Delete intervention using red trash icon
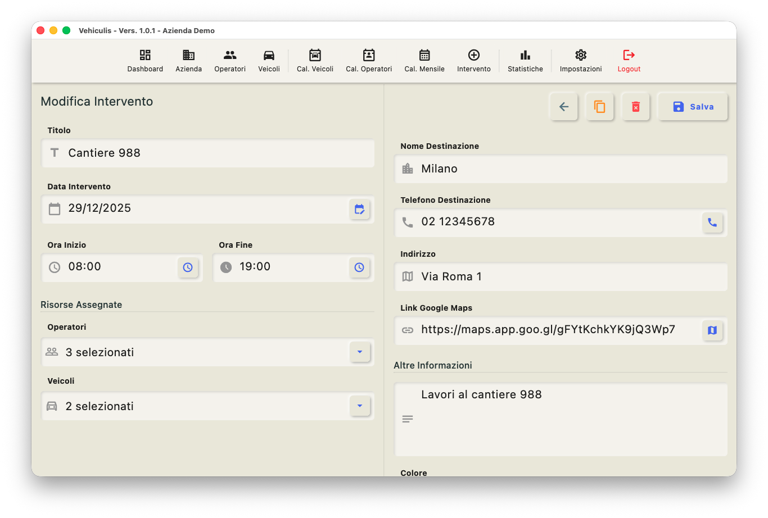This screenshot has height=518, width=768. (636, 107)
